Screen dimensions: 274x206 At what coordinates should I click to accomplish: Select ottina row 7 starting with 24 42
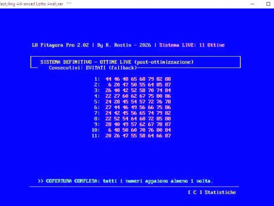pos(133,113)
